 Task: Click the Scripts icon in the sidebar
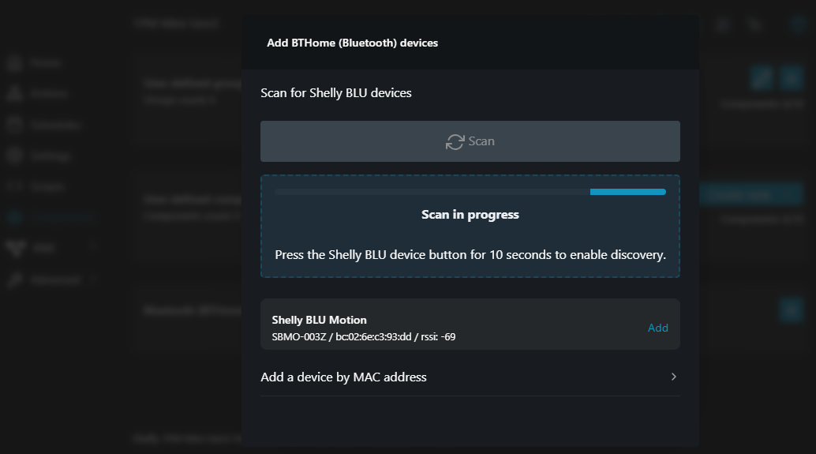pos(14,186)
